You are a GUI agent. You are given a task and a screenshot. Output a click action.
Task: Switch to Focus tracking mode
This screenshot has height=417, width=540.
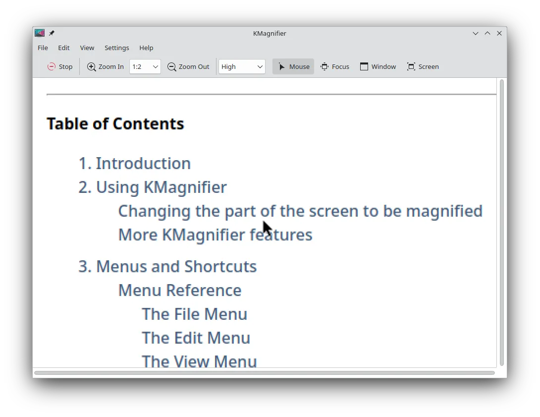point(335,66)
